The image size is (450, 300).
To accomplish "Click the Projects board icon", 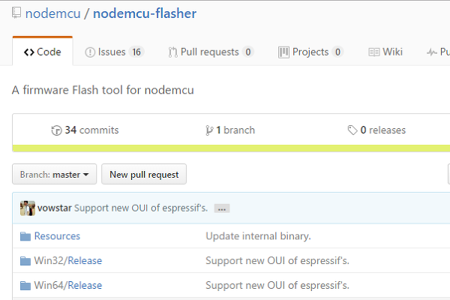I will [283, 52].
